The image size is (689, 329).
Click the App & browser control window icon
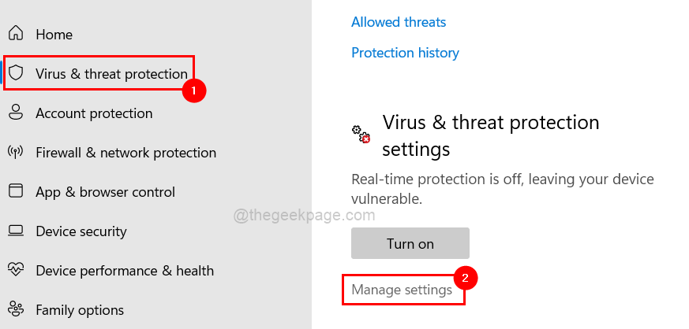pyautogui.click(x=16, y=192)
